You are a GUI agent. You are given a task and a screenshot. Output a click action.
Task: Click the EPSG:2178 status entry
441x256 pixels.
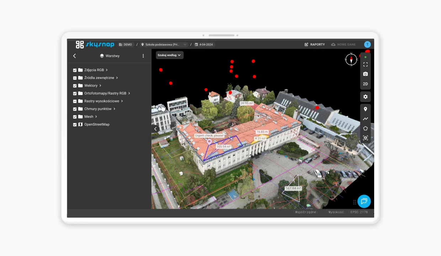(359, 212)
